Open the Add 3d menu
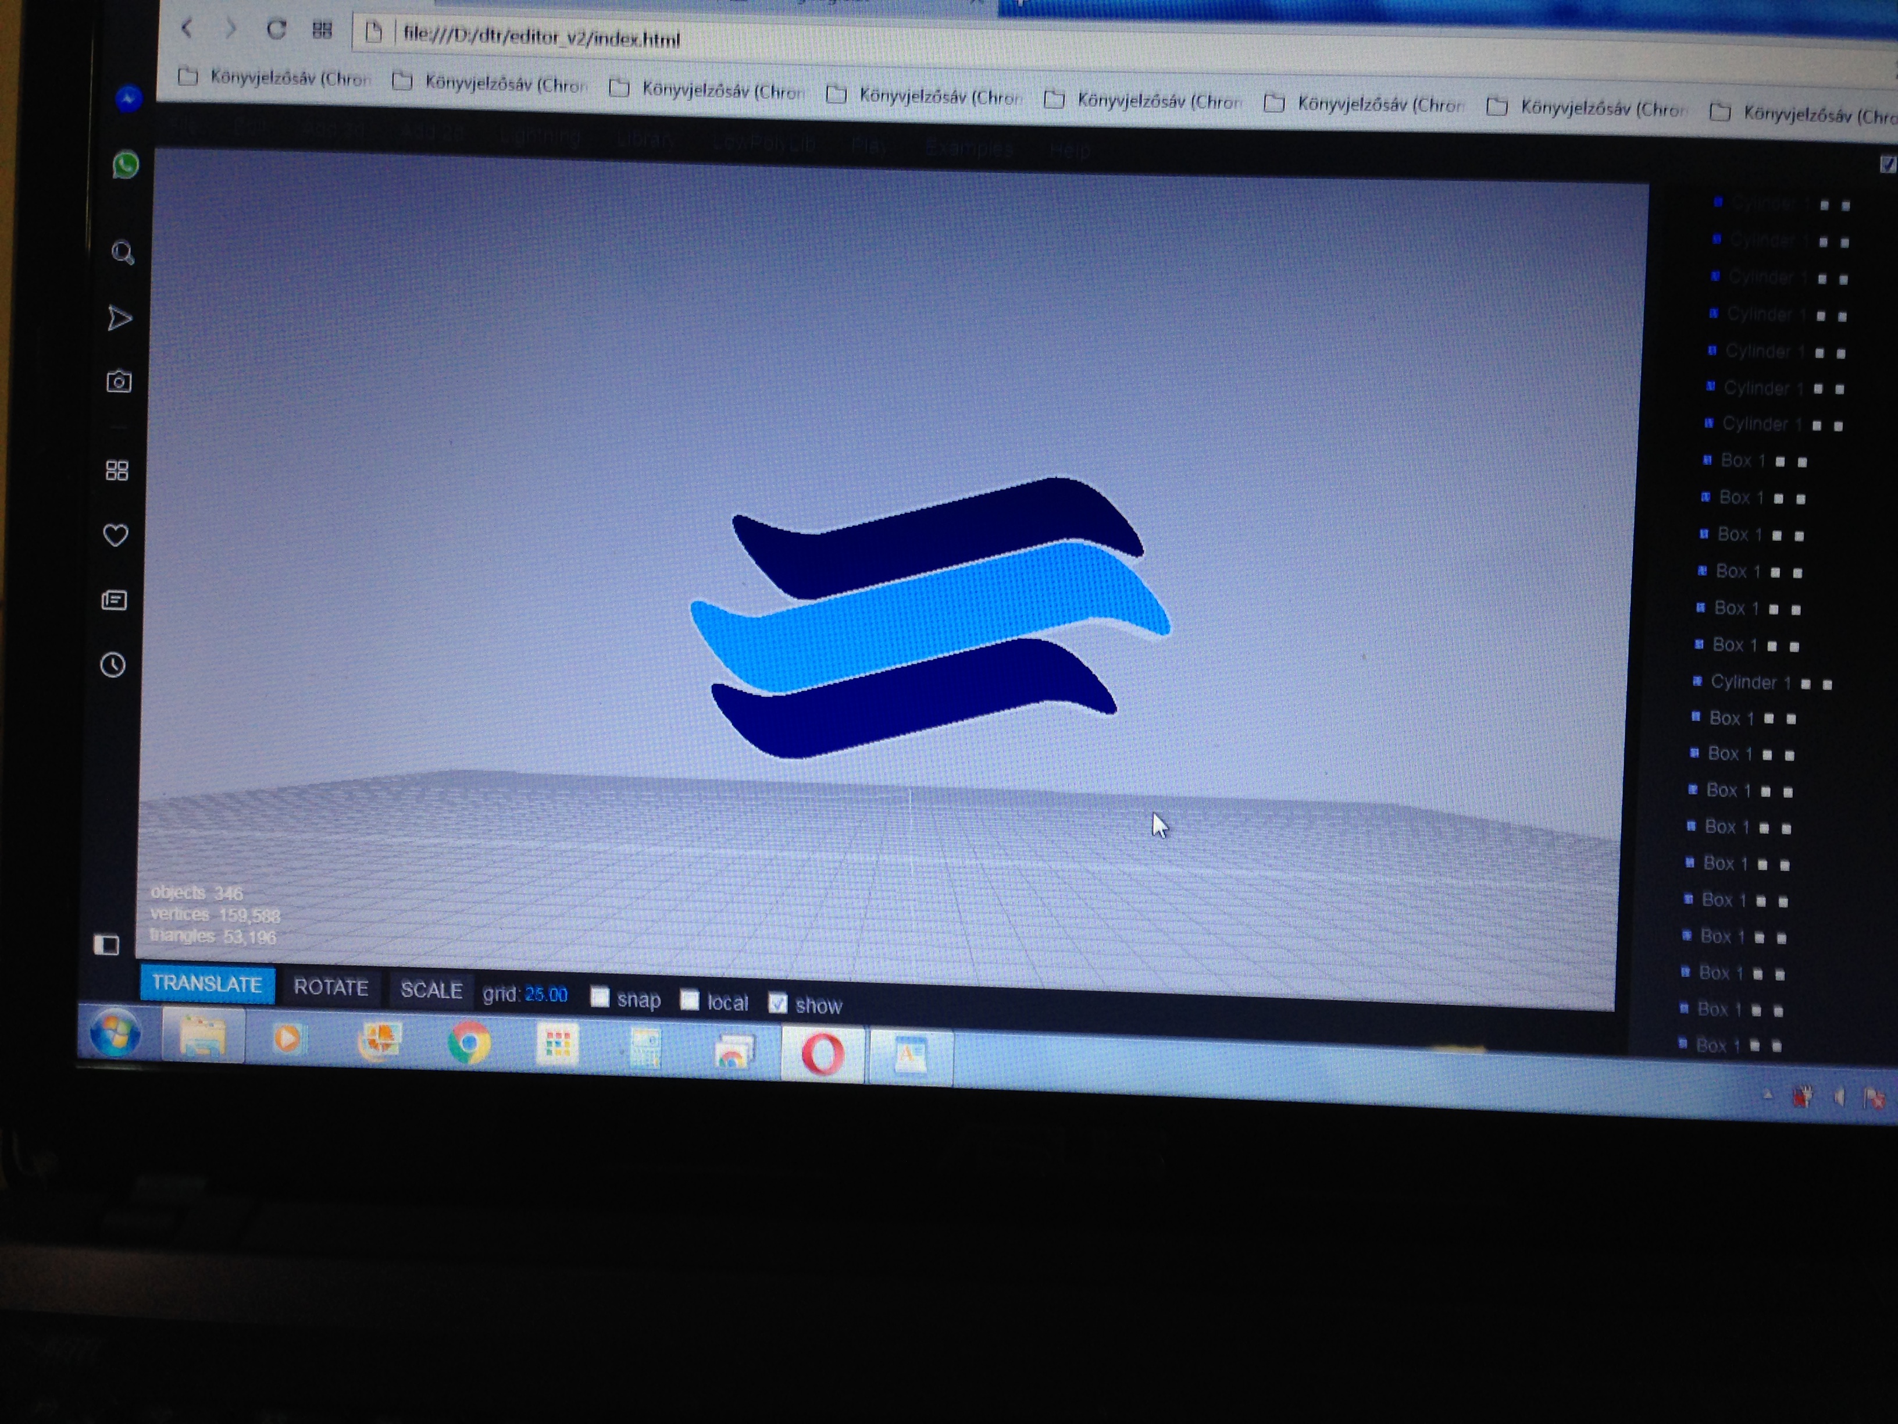Image resolution: width=1898 pixels, height=1424 pixels. (x=333, y=130)
